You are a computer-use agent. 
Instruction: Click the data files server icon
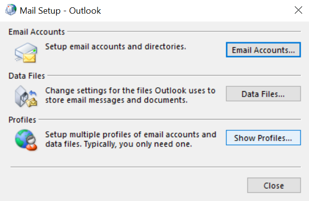point(26,97)
